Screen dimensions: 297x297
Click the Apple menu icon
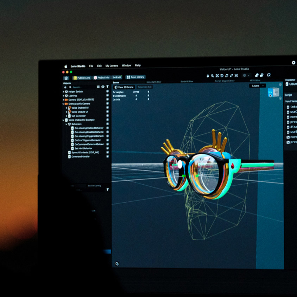pos(66,66)
